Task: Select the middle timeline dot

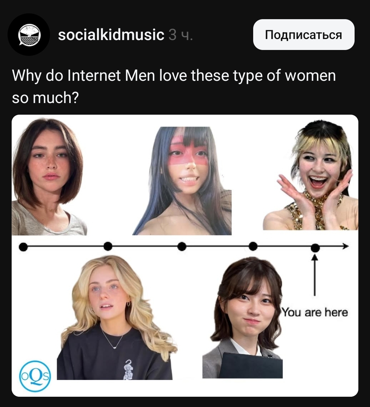Action: coord(182,246)
